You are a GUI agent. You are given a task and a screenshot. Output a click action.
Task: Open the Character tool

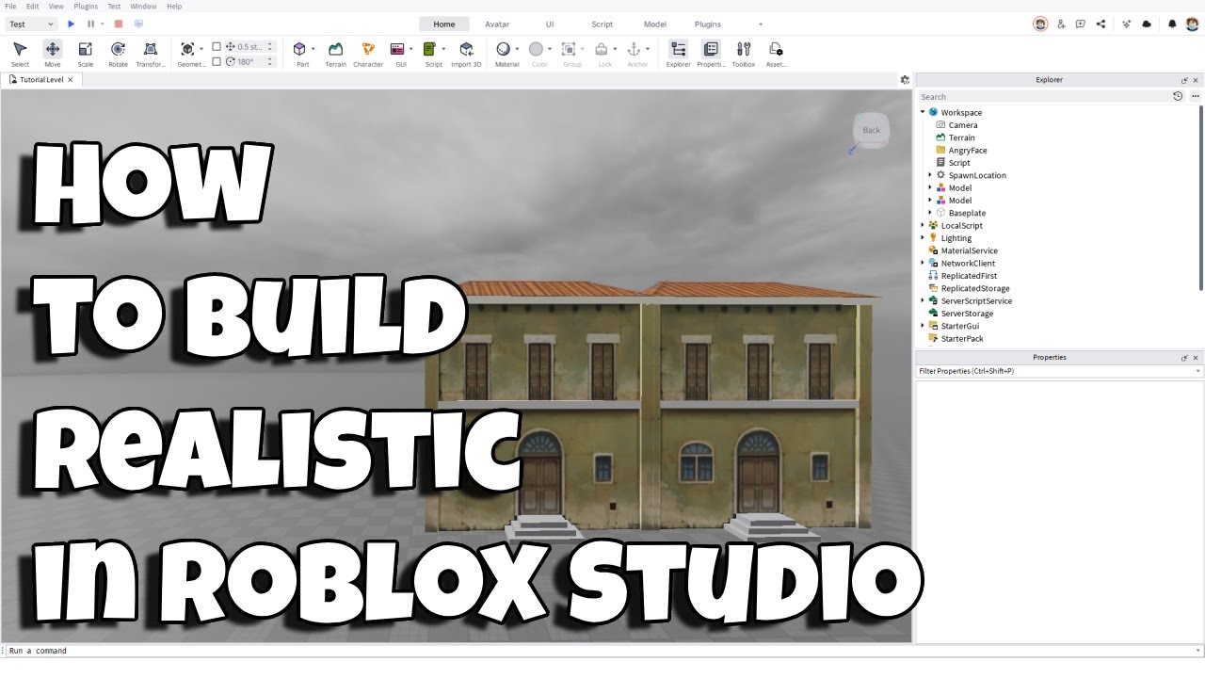(368, 53)
